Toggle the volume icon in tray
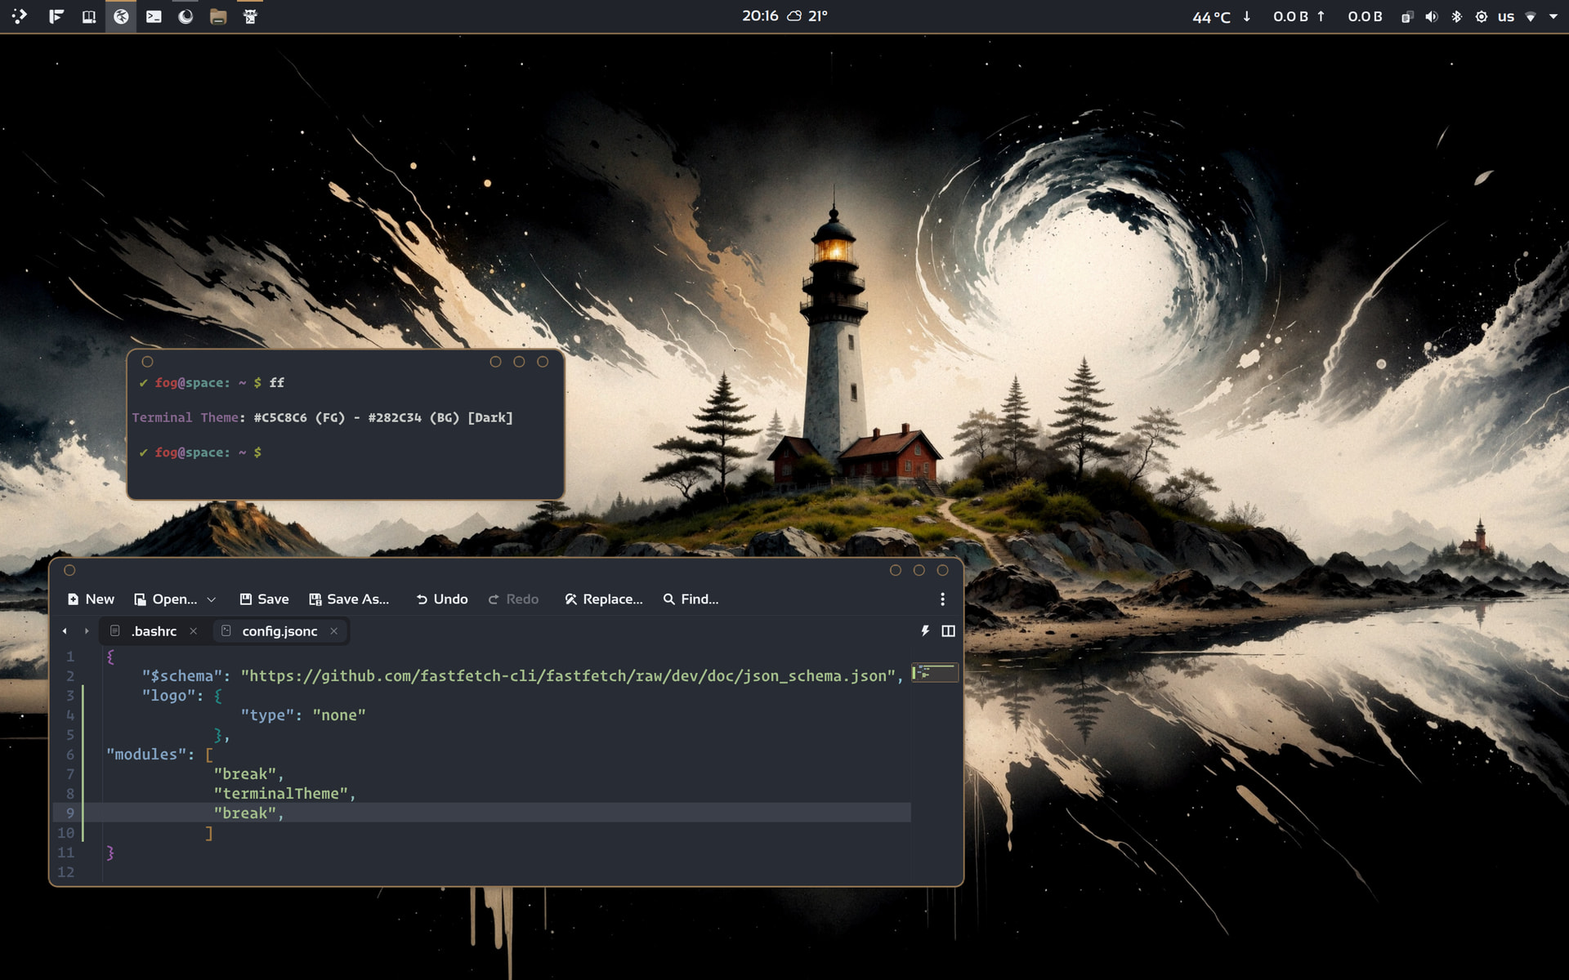Image resolution: width=1569 pixels, height=980 pixels. [1431, 16]
